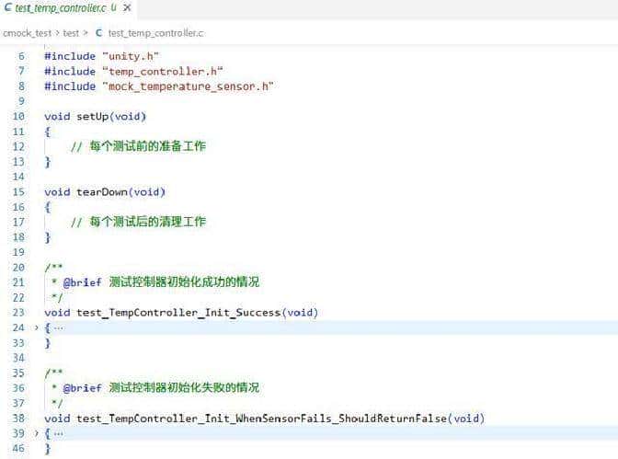Viewport: 618px width, 459px height.
Task: Click the closing brace on line 46
Action: pos(48,449)
